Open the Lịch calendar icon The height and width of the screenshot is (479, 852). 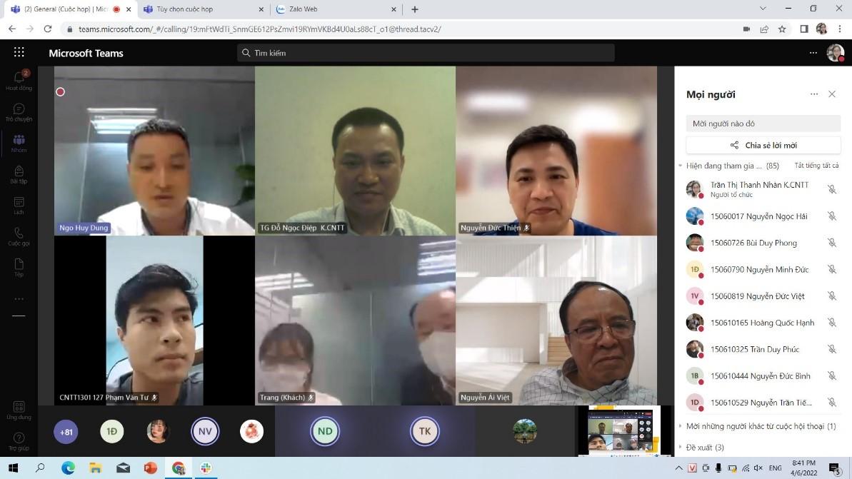[19, 206]
